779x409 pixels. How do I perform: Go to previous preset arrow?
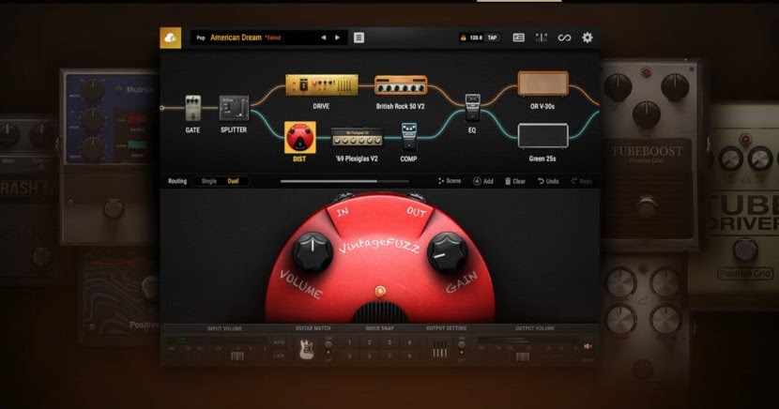click(324, 38)
